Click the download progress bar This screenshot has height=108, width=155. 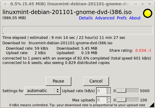point(77,30)
